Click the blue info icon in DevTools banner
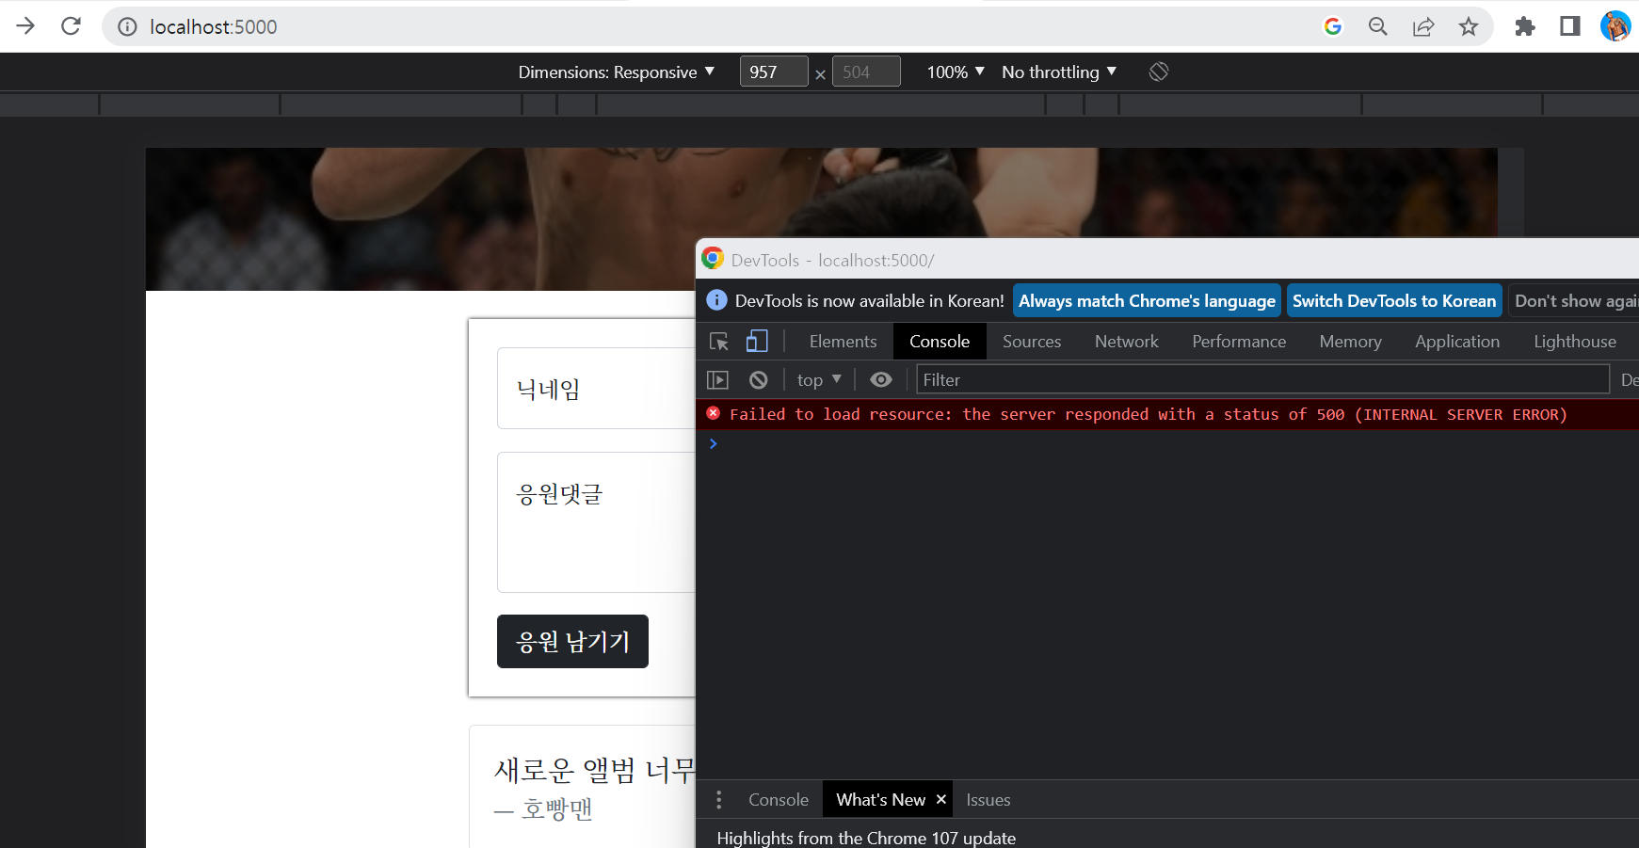 point(716,300)
